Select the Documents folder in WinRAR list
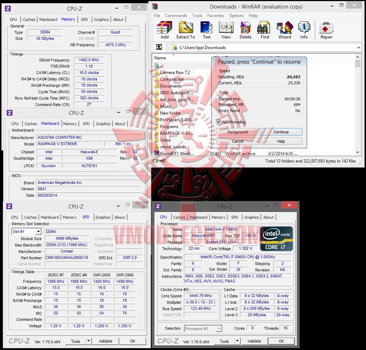This screenshot has height=350, width=366. pos(171,86)
